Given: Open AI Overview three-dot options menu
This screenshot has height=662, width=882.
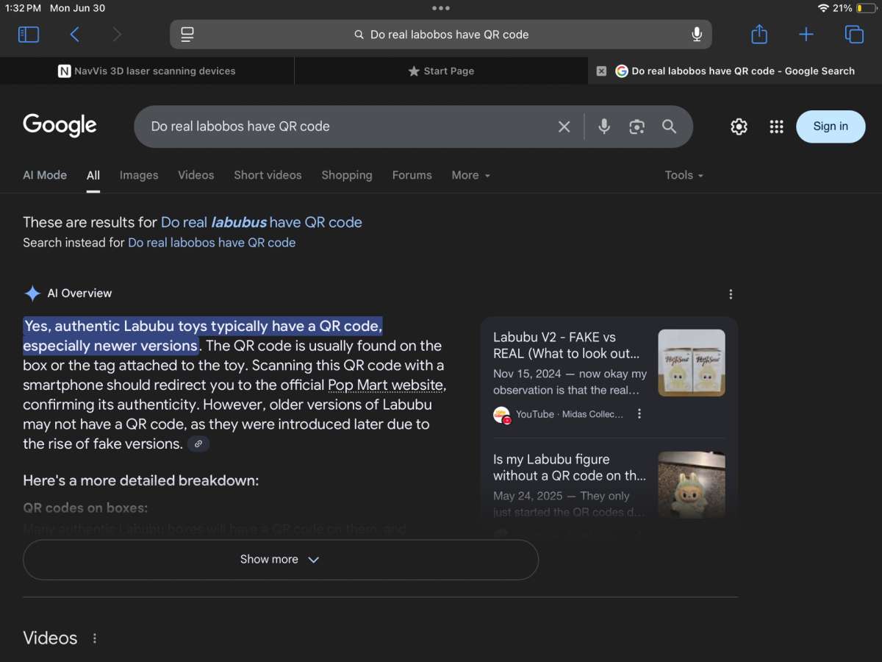Looking at the screenshot, I should click(x=731, y=294).
